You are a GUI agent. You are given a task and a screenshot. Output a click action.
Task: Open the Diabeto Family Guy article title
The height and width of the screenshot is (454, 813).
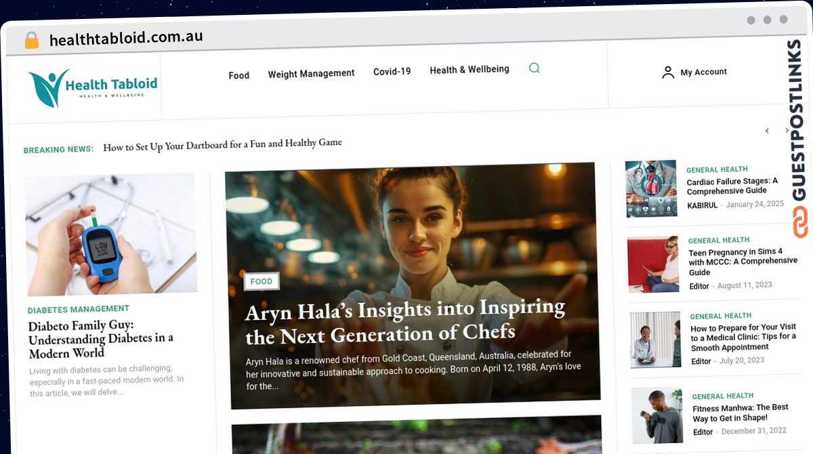pyautogui.click(x=101, y=339)
